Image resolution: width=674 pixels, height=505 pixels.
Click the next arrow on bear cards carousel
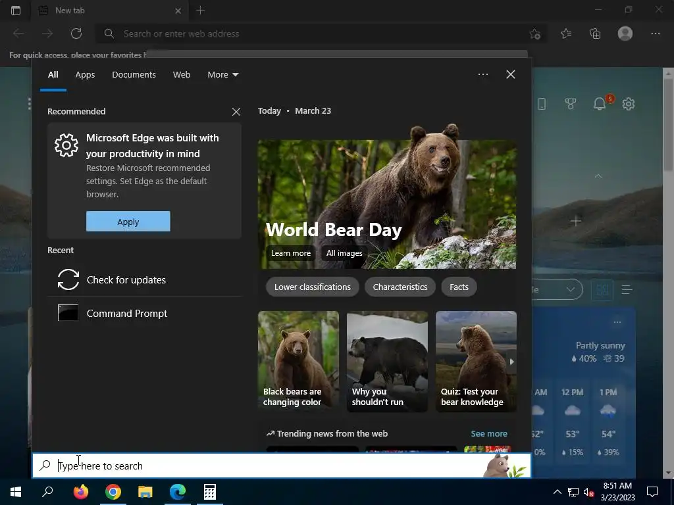click(x=511, y=362)
